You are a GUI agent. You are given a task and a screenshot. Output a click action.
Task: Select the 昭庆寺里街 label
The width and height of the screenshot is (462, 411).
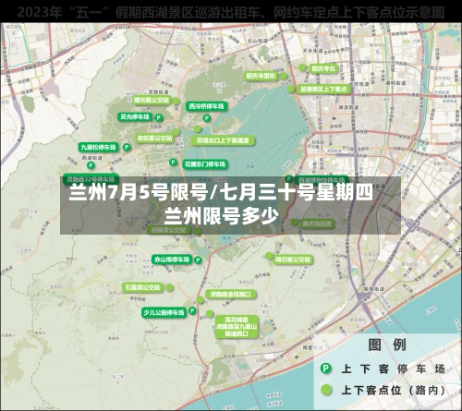click(x=261, y=76)
